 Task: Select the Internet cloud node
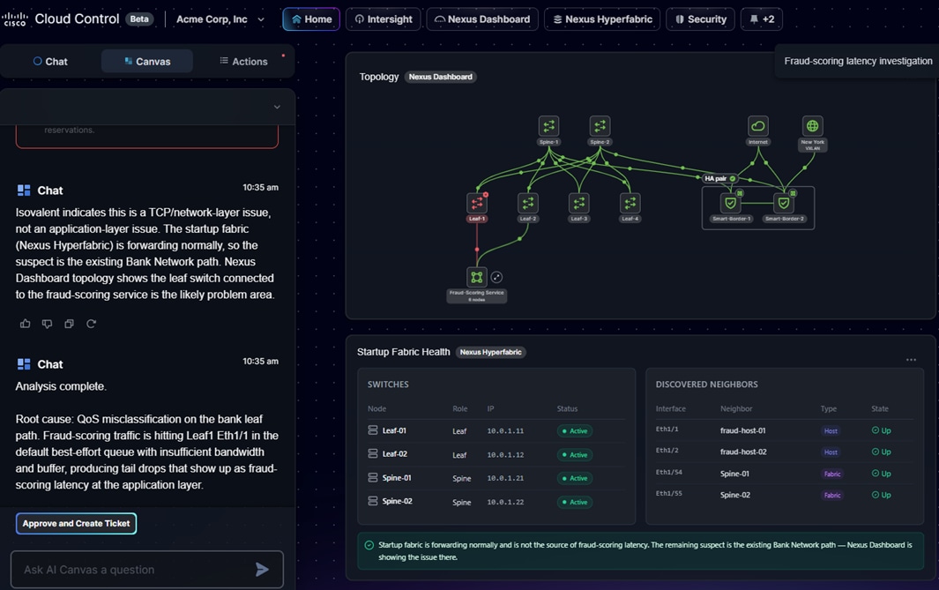(758, 126)
